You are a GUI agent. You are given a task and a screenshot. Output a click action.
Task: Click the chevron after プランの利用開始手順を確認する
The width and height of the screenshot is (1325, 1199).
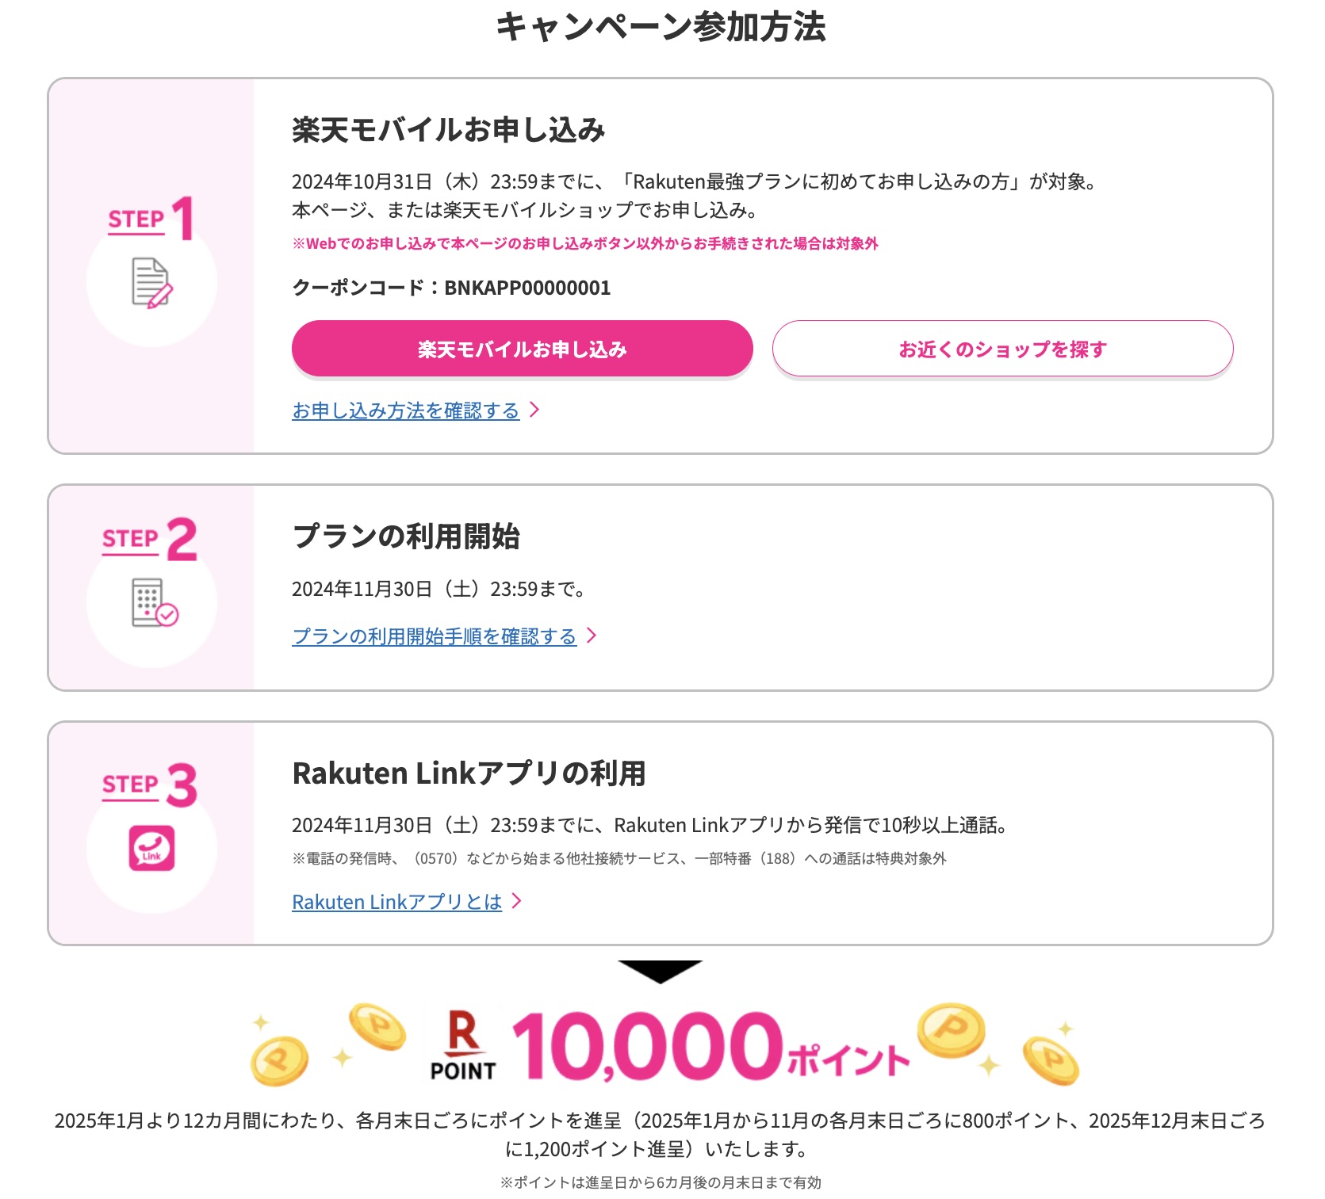(x=592, y=636)
